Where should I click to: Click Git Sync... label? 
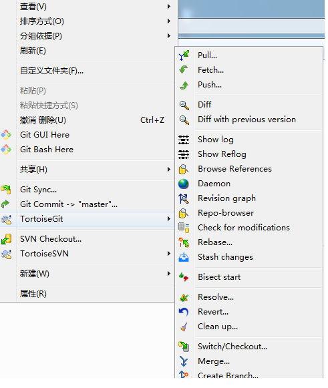pos(38,190)
